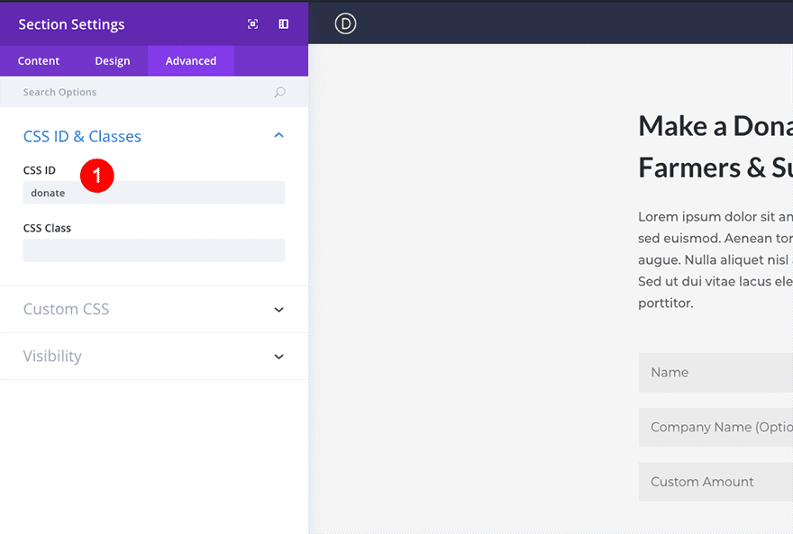Expand Custom CSS with its arrow
Image resolution: width=793 pixels, height=534 pixels.
coord(278,310)
